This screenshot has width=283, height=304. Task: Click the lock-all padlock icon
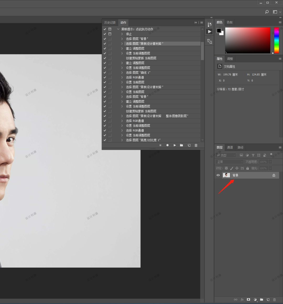click(x=247, y=168)
